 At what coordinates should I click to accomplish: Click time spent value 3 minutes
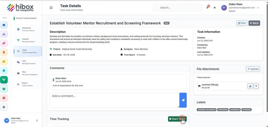[x=141, y=55]
